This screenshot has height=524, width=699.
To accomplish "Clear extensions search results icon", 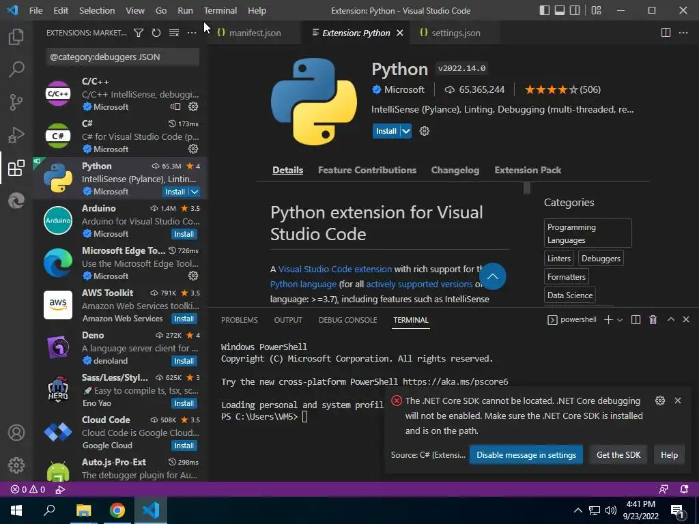I will [x=174, y=33].
